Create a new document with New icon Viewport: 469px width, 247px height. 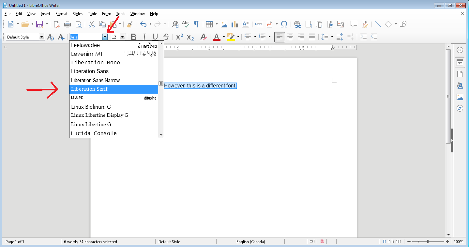pyautogui.click(x=10, y=24)
